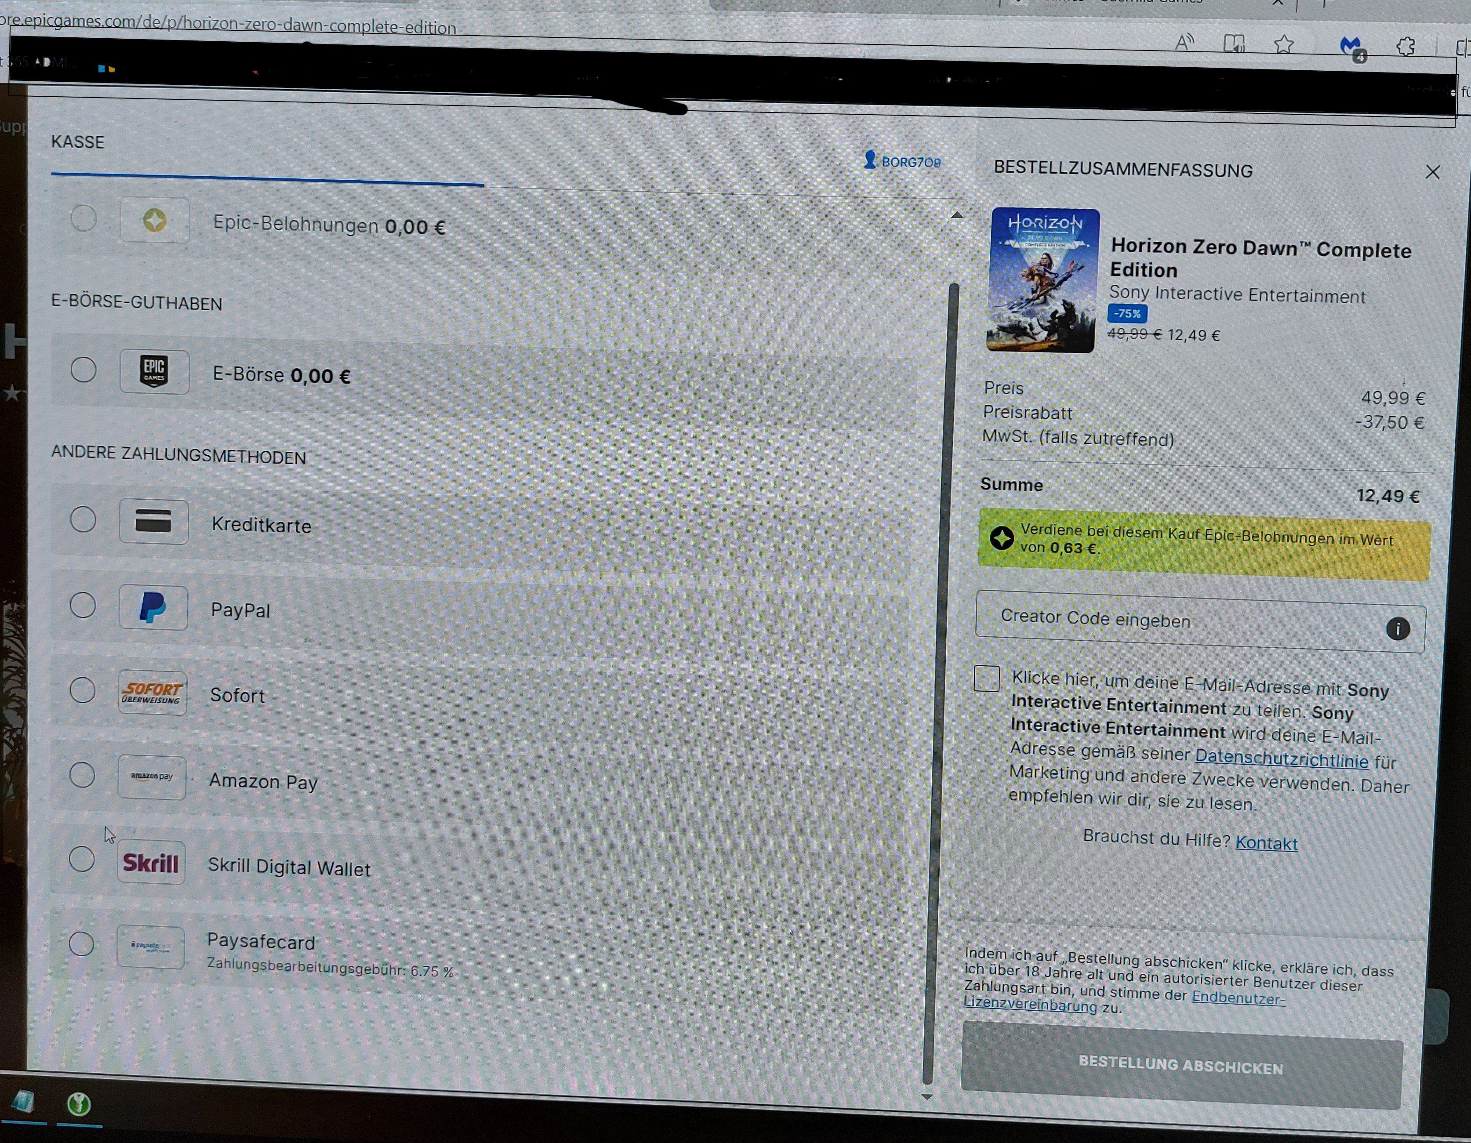Check the Sony email sharing checkbox
Screen dimensions: 1471x1143
click(x=987, y=678)
